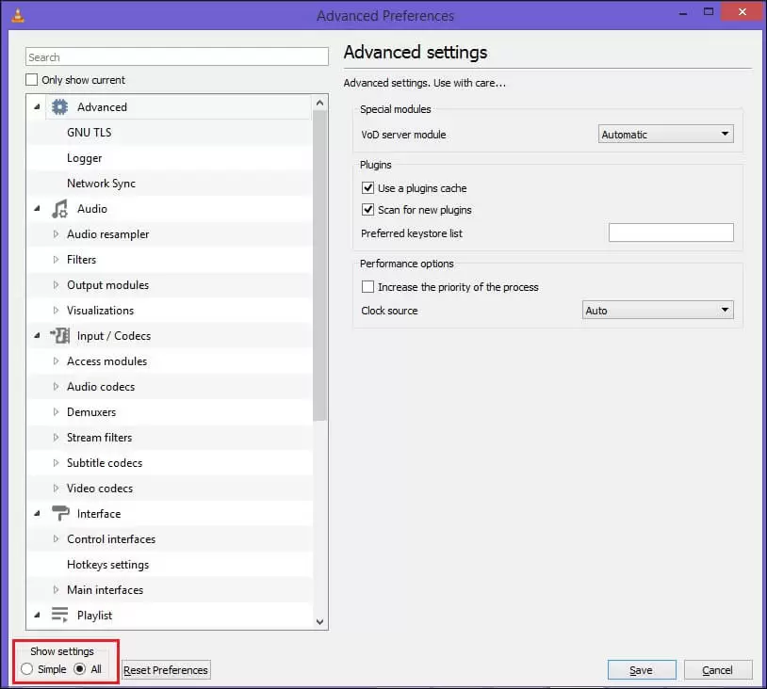
Task: Select the Simple show settings radio
Action: (27, 669)
